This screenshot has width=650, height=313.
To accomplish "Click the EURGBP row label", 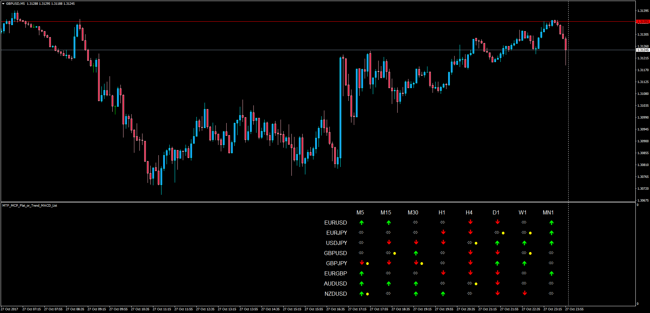I will point(336,274).
